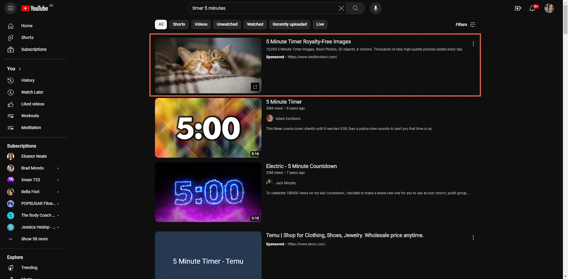Select the All filter chip
The image size is (568, 279).
click(161, 24)
